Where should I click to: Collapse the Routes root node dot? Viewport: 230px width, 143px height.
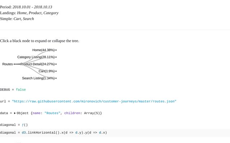point(14,64)
